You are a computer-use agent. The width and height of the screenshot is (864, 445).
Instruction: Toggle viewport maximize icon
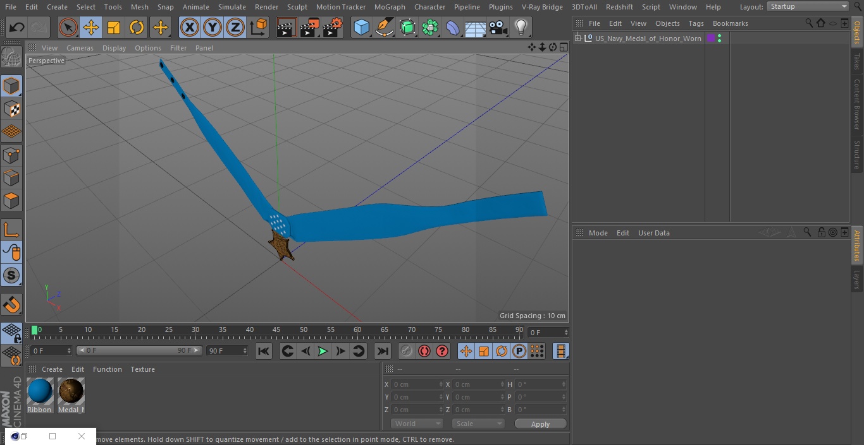tap(564, 47)
